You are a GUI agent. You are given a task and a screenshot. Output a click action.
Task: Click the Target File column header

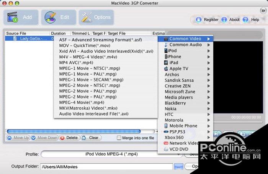click(129, 33)
